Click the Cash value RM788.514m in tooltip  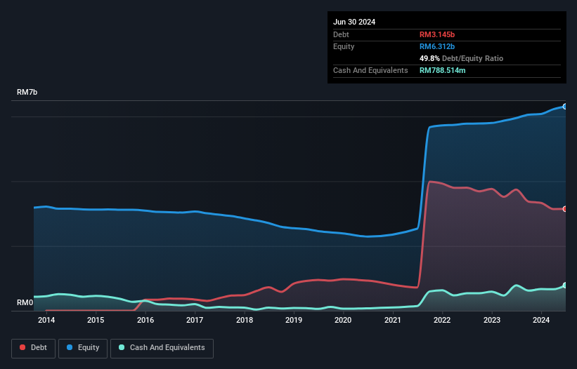tap(443, 70)
